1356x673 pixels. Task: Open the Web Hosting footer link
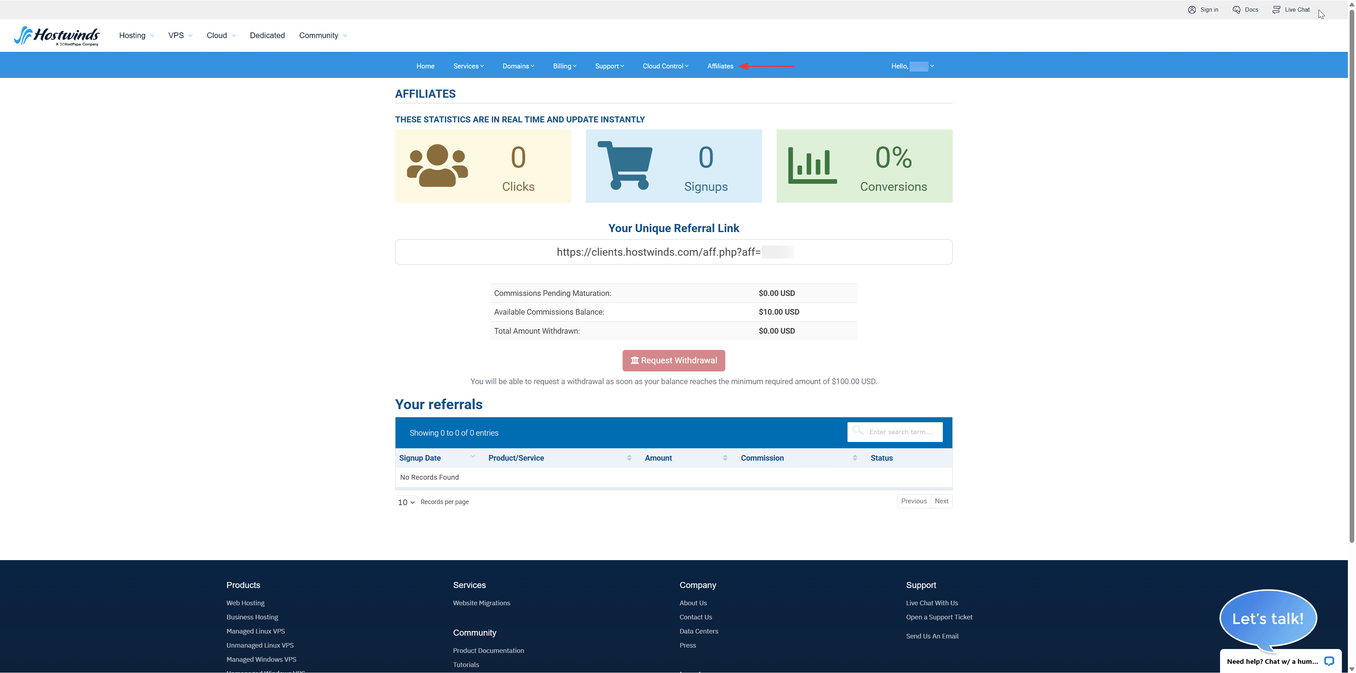pos(245,603)
